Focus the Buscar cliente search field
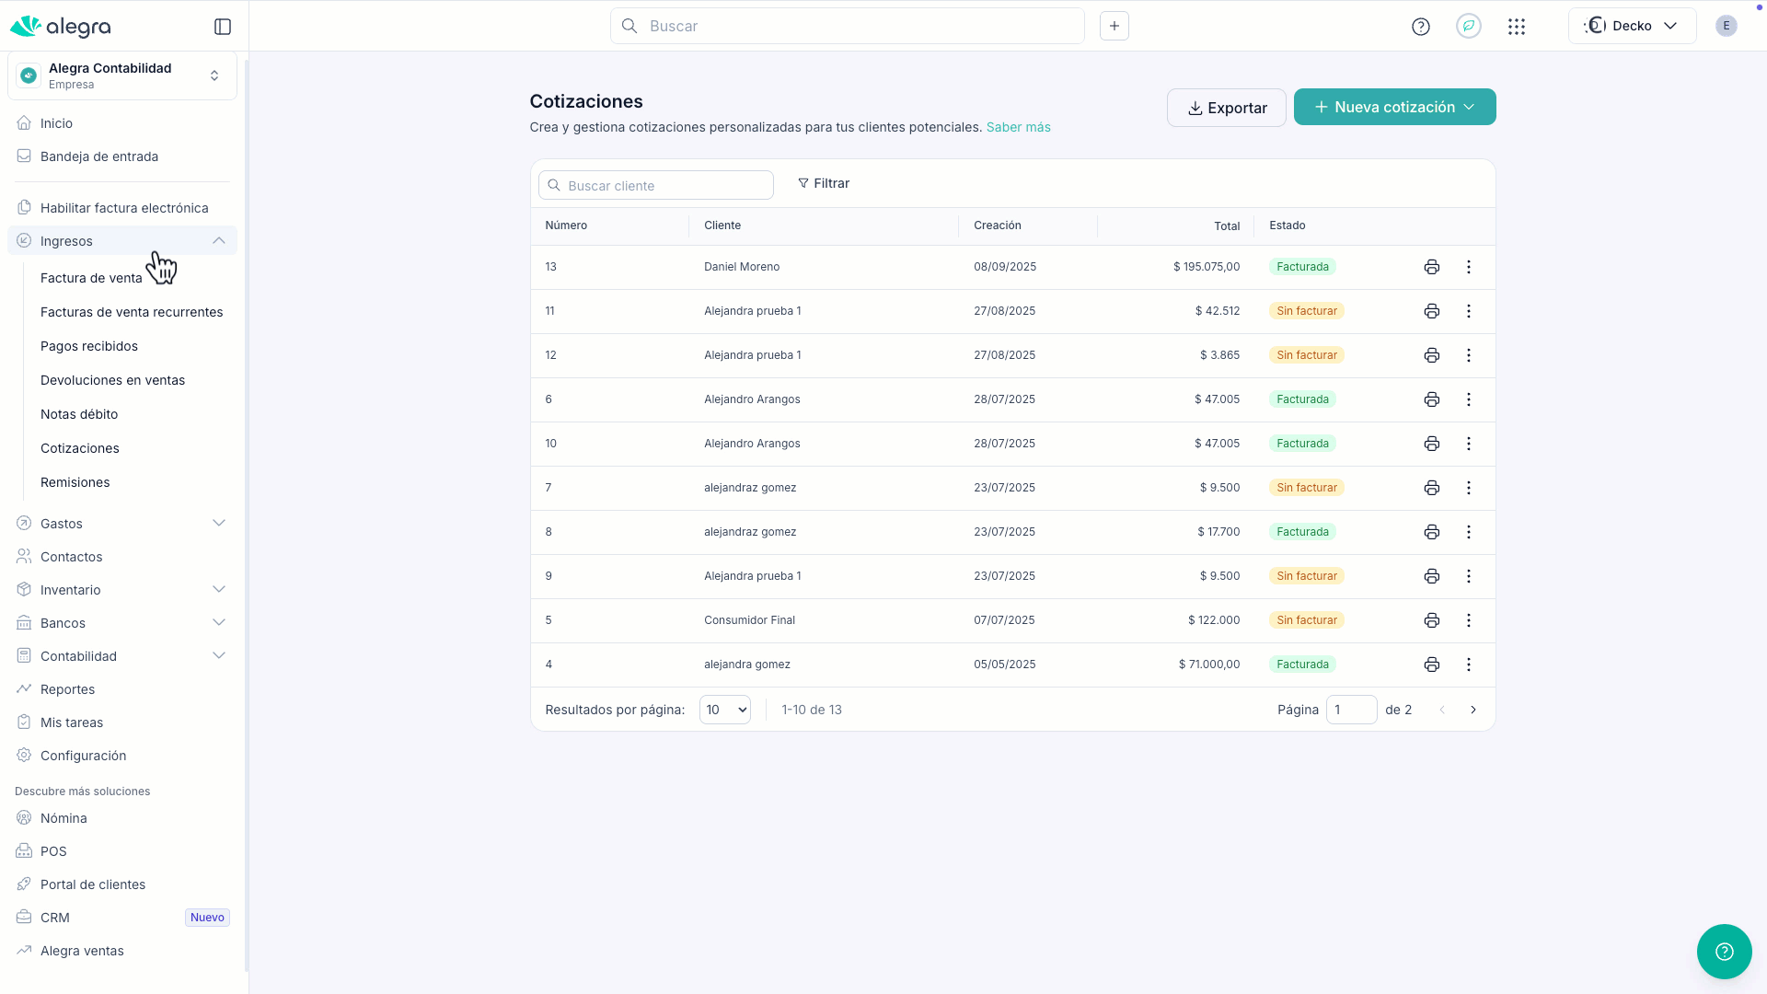Screen dimensions: 1767x994 655,185
